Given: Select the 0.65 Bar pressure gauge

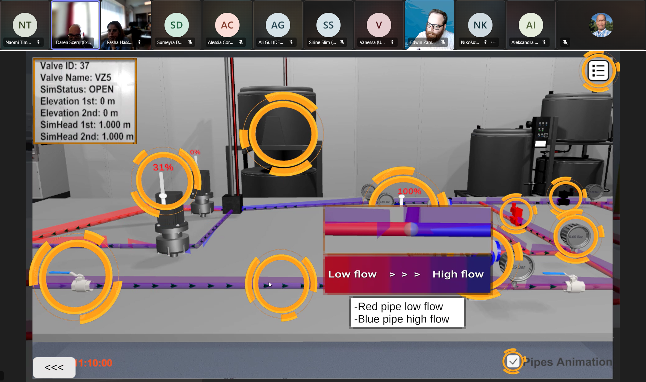Looking at the screenshot, I should pos(576,237).
